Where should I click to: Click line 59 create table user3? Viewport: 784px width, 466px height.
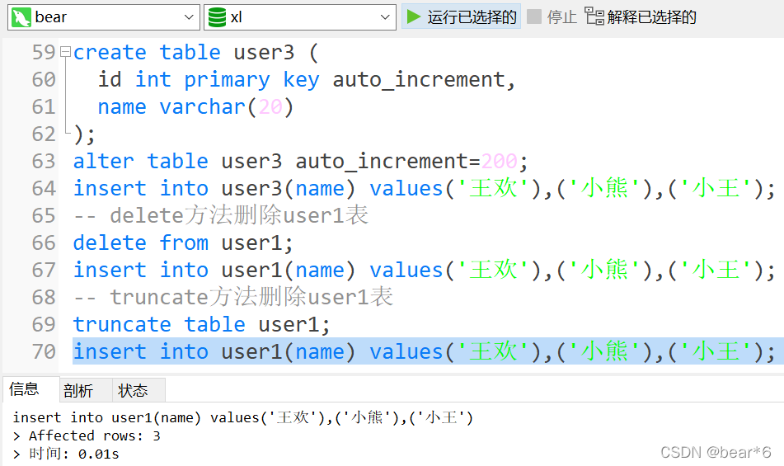click(195, 53)
